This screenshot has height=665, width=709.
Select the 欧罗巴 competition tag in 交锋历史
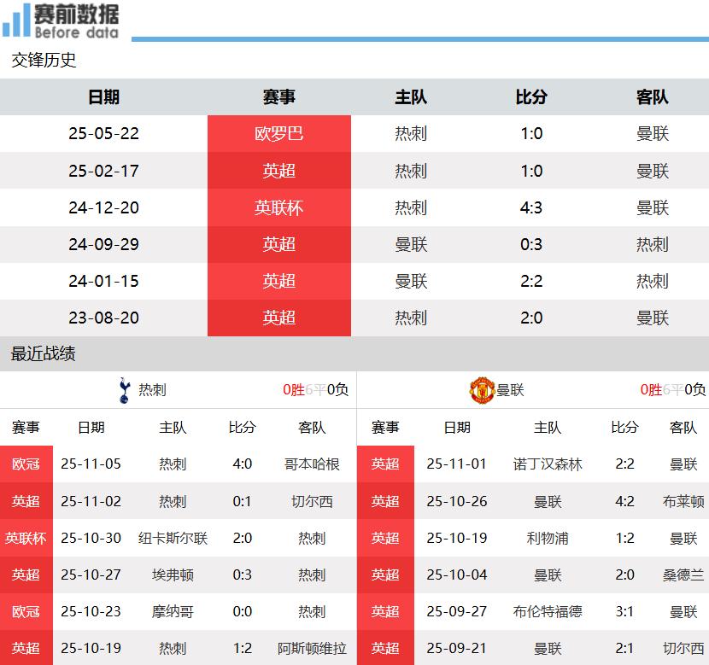point(278,134)
